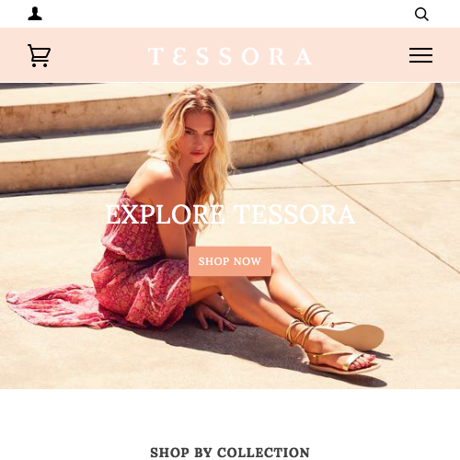Click the model's face in hero photo
The image size is (460, 460).
tap(197, 141)
